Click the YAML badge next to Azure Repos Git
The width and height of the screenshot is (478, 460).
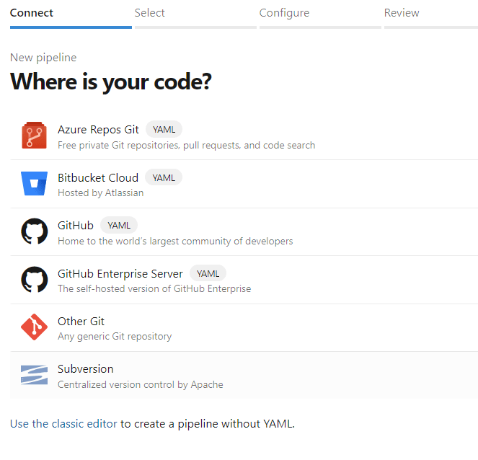164,130
